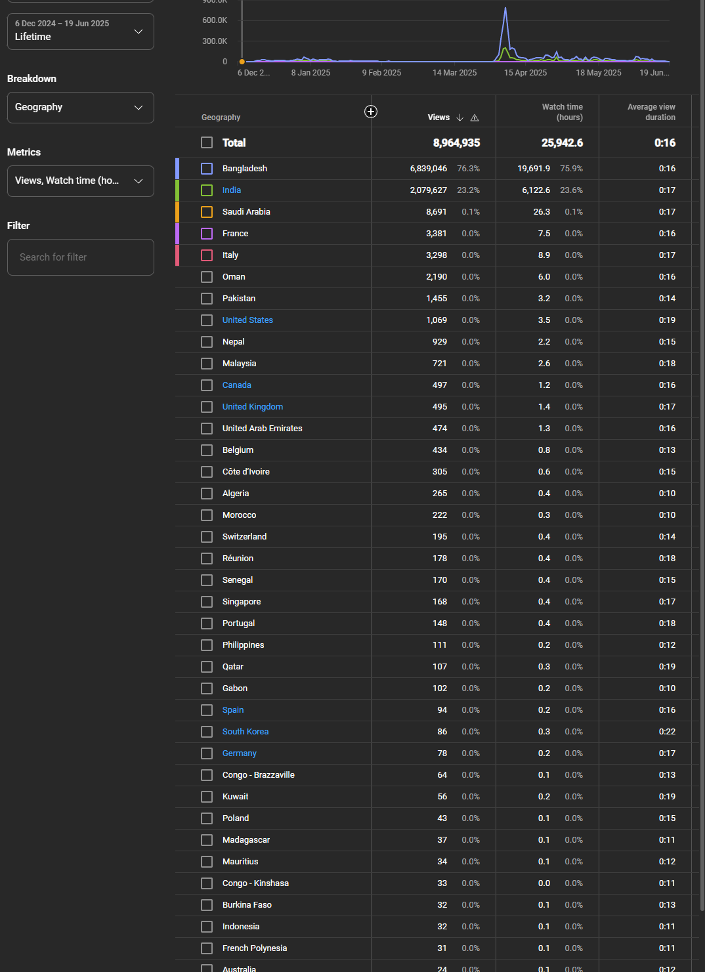Click the orange marker on chart start
This screenshot has height=972, width=705.
(x=242, y=62)
